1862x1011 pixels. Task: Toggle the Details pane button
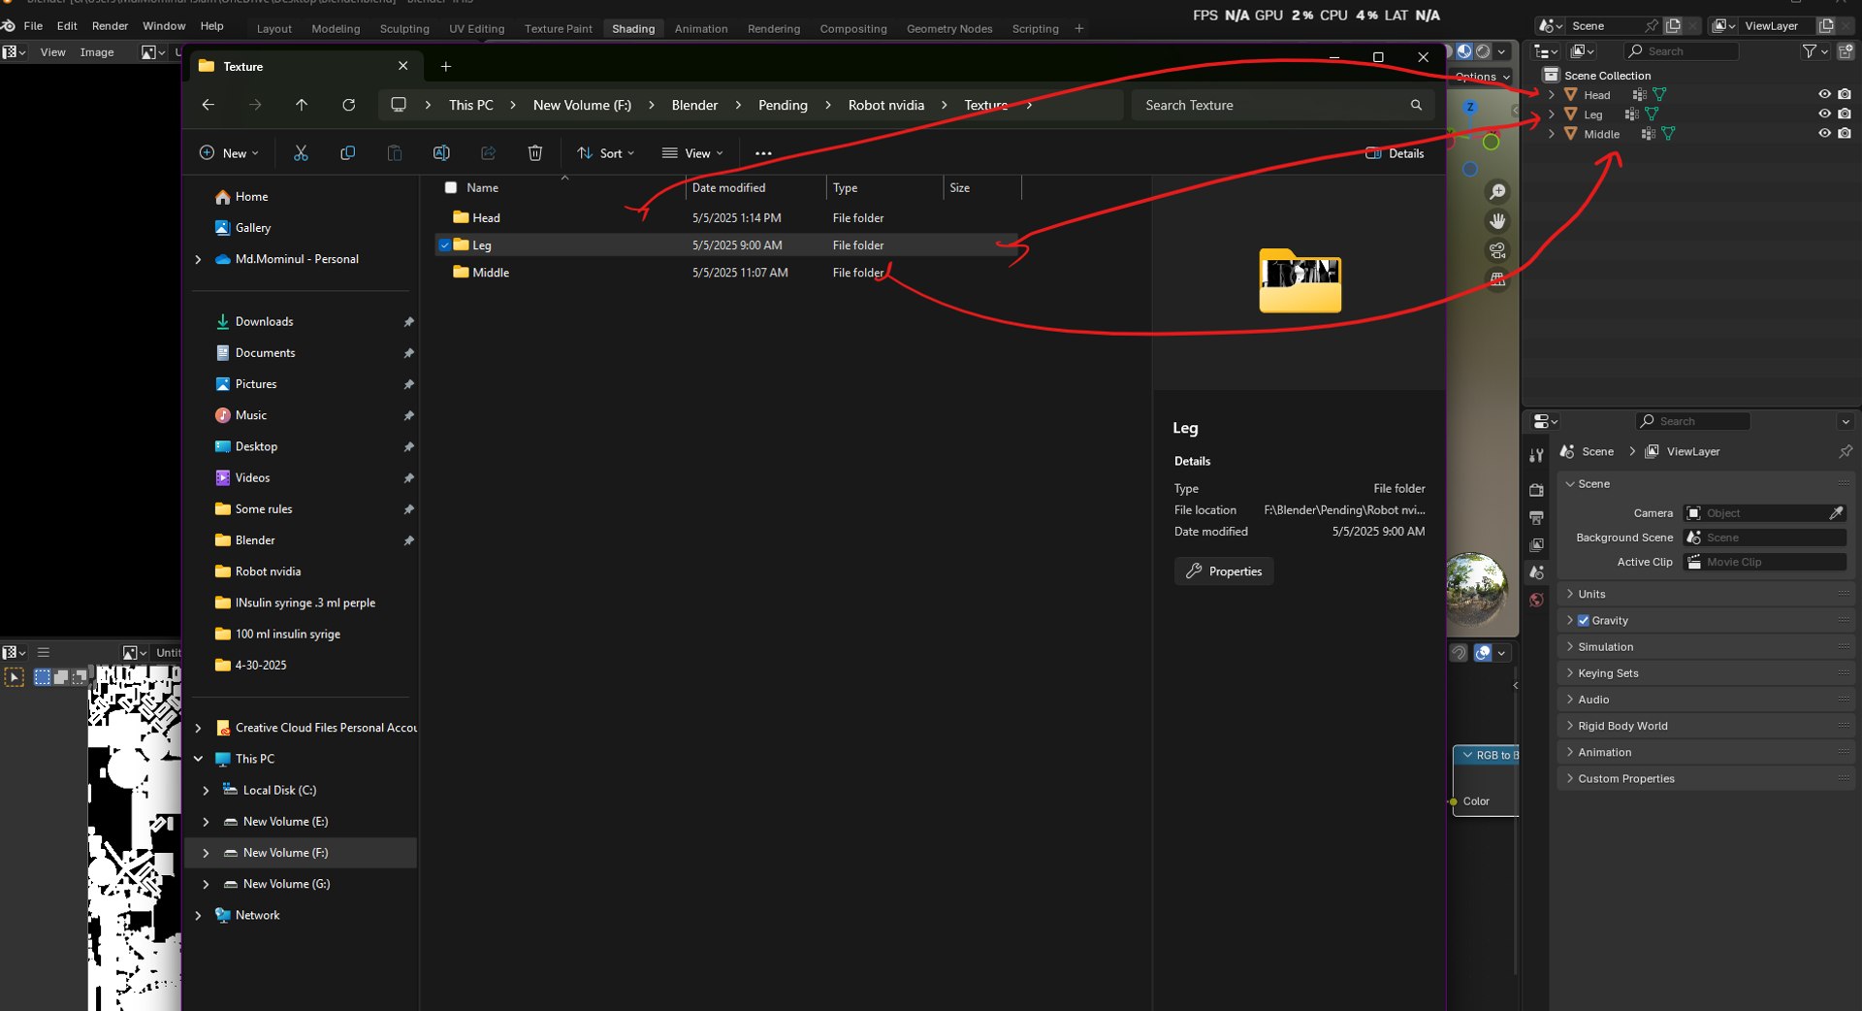coord(1395,153)
